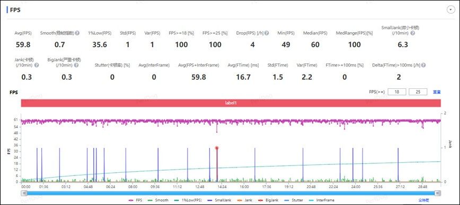Click the 14:24 time axis label

(222, 187)
